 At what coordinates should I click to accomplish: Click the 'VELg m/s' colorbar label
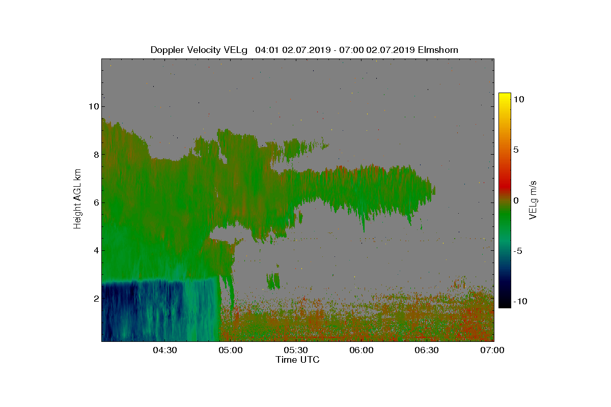(533, 199)
